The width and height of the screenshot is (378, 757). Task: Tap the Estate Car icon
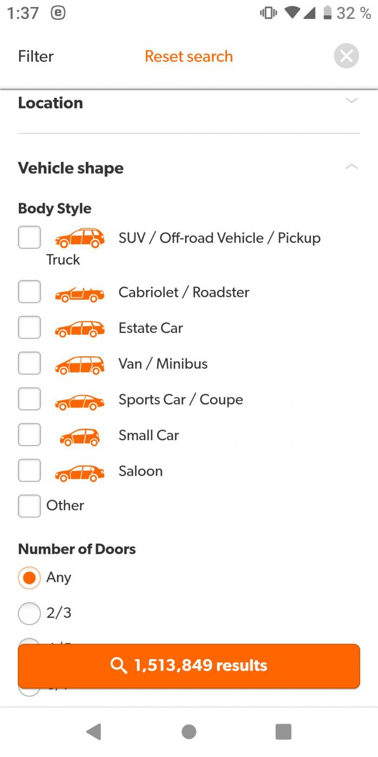[79, 328]
